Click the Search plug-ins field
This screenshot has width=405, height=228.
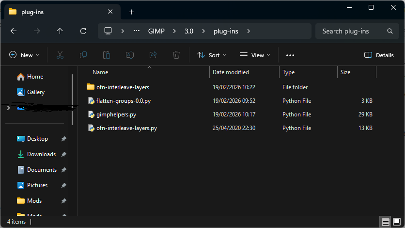(x=353, y=31)
